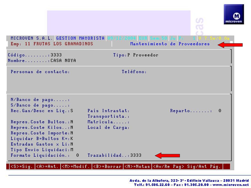Click the Formato Liquidación value 0

77,155
